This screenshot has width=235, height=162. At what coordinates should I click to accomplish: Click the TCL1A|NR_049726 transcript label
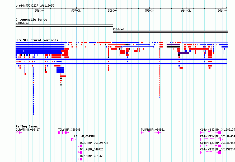[91, 149]
